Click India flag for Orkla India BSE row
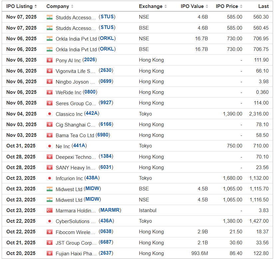The height and width of the screenshot is (259, 274). pyautogui.click(x=50, y=50)
